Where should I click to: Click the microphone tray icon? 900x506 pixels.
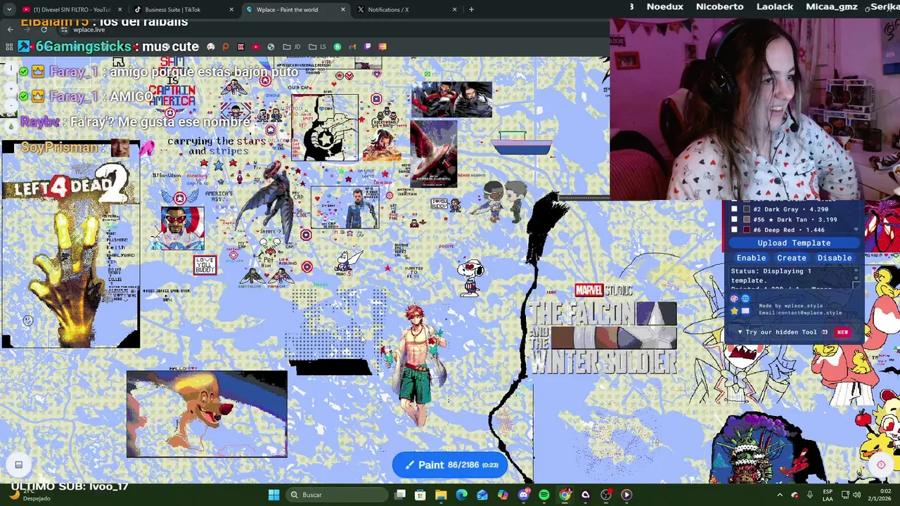(x=810, y=495)
